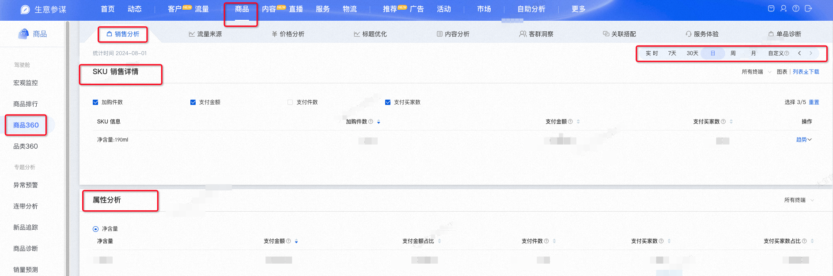Viewport: 833px width, 276px height.
Task: Open 品类360 in the sidebar
Action: coord(26,146)
